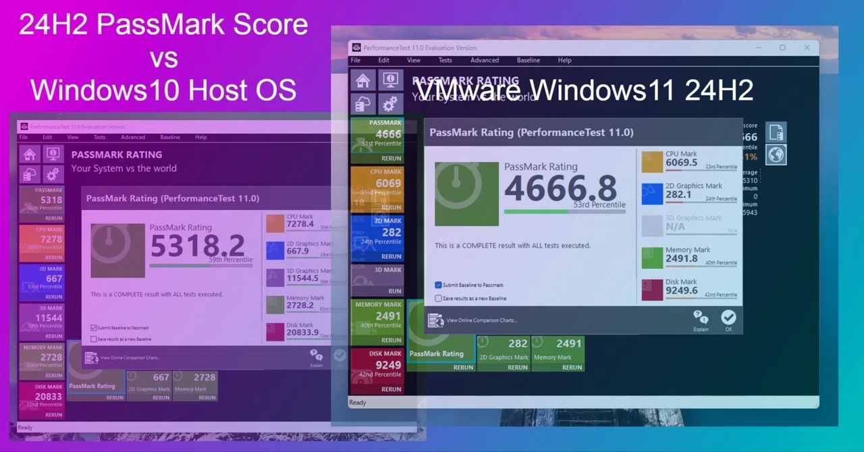Click stopwatch PassMark Rating icon in right dialog

pyautogui.click(x=467, y=194)
